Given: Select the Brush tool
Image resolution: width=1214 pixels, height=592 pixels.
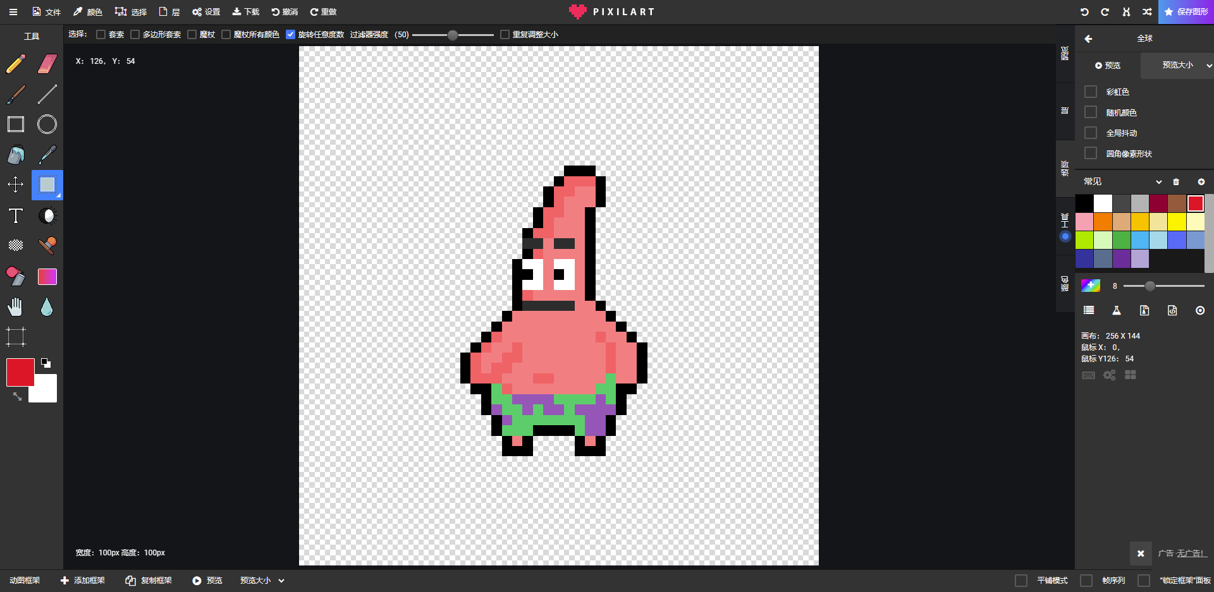Looking at the screenshot, I should coord(16,94).
